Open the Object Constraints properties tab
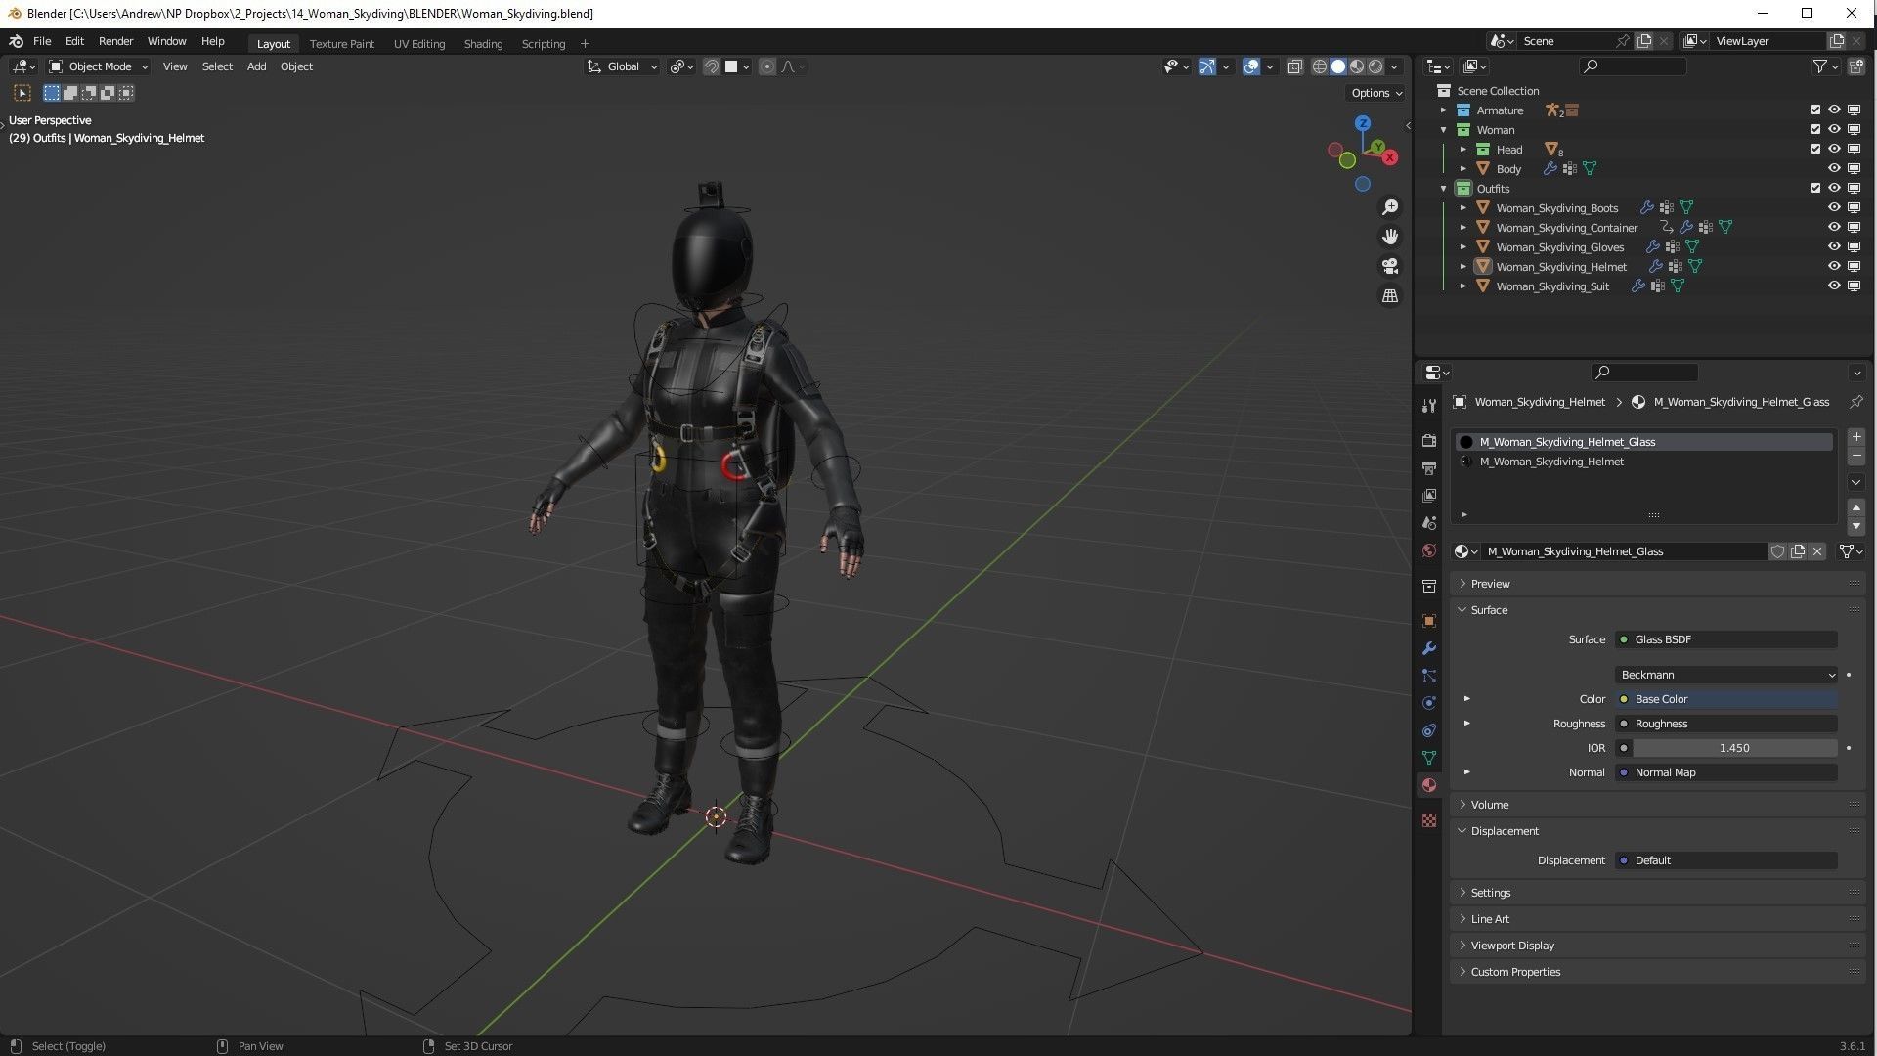Viewport: 1877px width, 1056px height. click(1429, 730)
